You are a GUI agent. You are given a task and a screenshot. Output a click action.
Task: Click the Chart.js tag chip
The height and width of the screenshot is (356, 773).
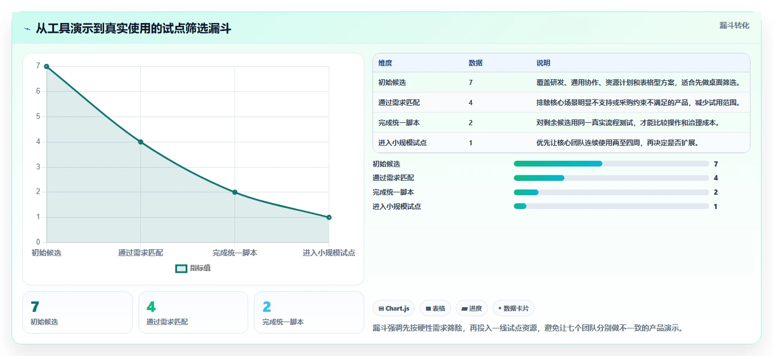[x=394, y=308]
